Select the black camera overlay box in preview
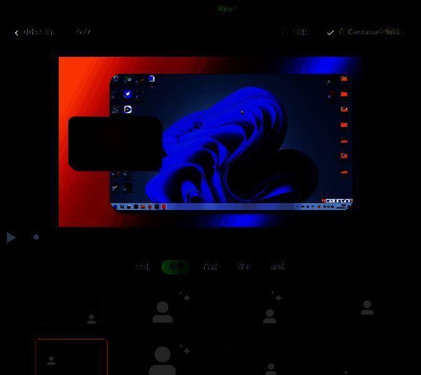The image size is (421, 375). click(115, 143)
